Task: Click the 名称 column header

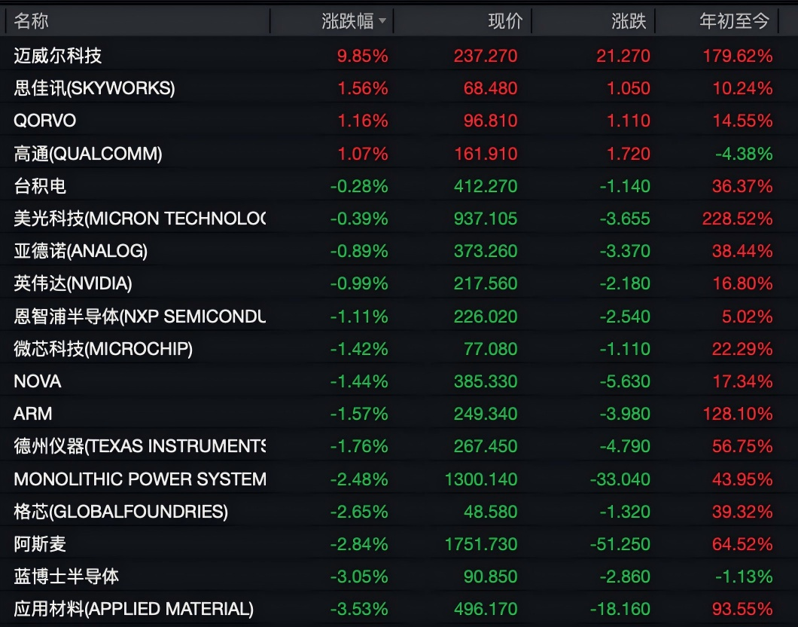Action: (x=31, y=21)
